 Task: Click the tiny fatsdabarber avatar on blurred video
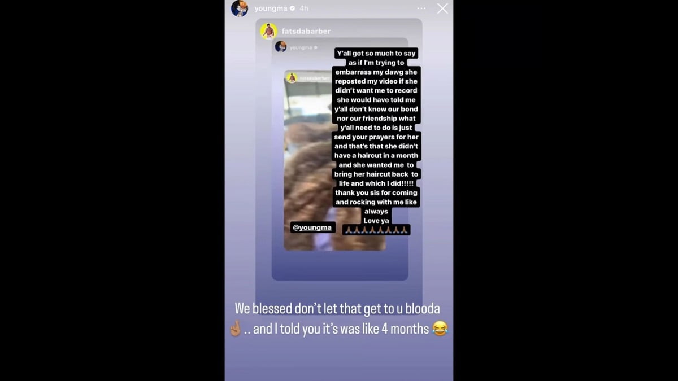pyautogui.click(x=292, y=78)
